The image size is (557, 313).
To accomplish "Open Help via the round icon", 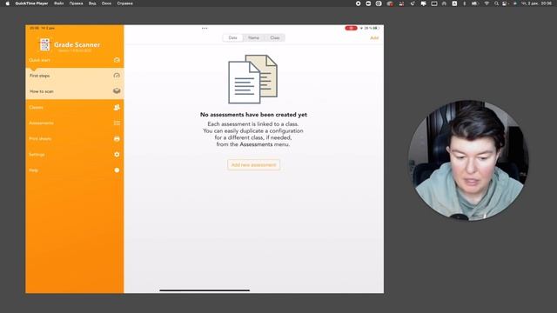I will 117,170.
